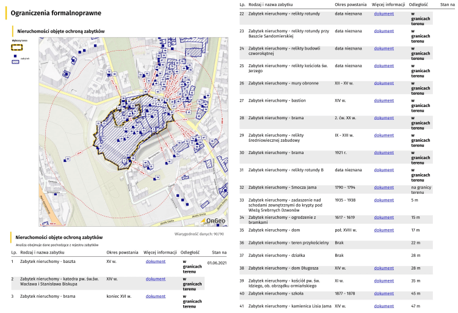The image size is (458, 313).
Task: Click the yellow dashed selected-area legend symbol
Action: coord(17,47)
